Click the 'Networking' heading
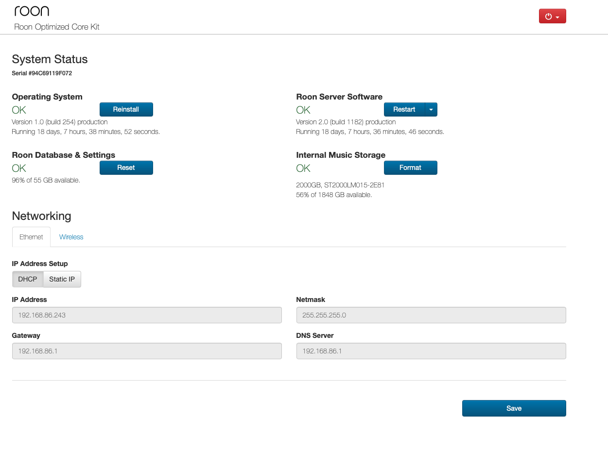This screenshot has height=451, width=608. click(x=42, y=216)
